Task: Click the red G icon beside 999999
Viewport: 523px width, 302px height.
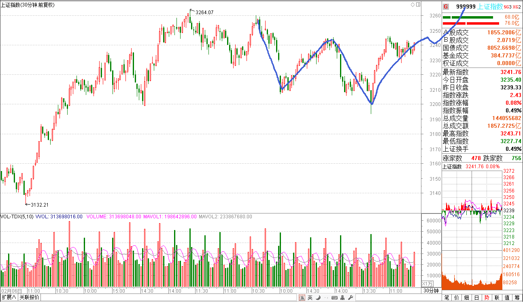Action: coord(446,6)
